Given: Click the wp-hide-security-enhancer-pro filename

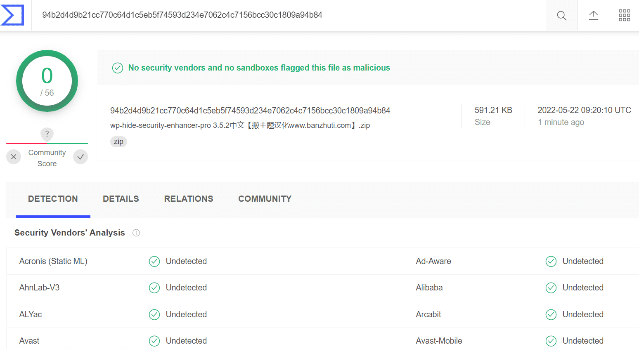Looking at the screenshot, I should (240, 125).
